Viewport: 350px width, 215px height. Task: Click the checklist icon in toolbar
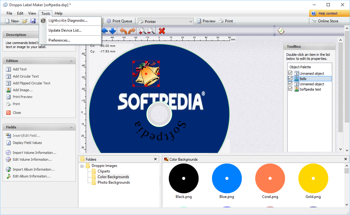click(281, 31)
